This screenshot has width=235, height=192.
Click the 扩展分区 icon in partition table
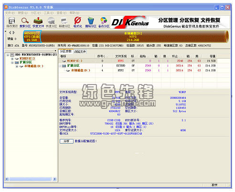(x=64, y=66)
